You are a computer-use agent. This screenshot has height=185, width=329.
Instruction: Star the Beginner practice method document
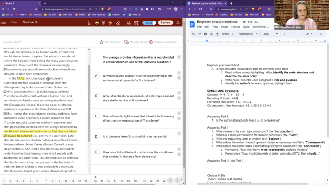pyautogui.click(x=244, y=22)
